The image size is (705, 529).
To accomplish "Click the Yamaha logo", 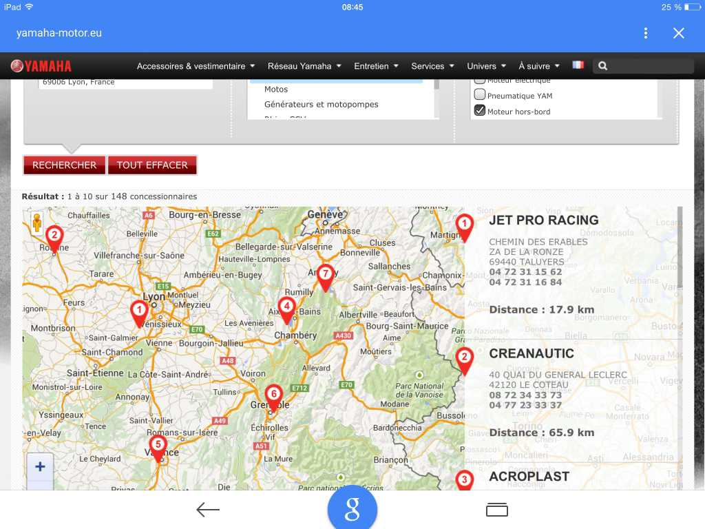I will tap(41, 66).
